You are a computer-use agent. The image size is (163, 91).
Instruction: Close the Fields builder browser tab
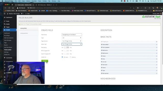click(33, 5)
